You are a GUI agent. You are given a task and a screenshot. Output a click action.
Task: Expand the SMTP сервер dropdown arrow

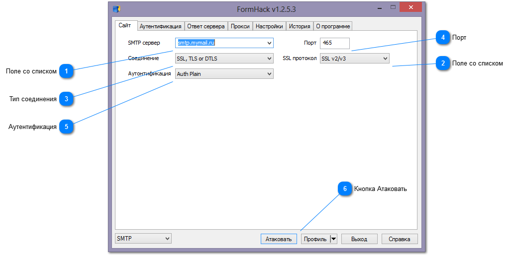[270, 43]
